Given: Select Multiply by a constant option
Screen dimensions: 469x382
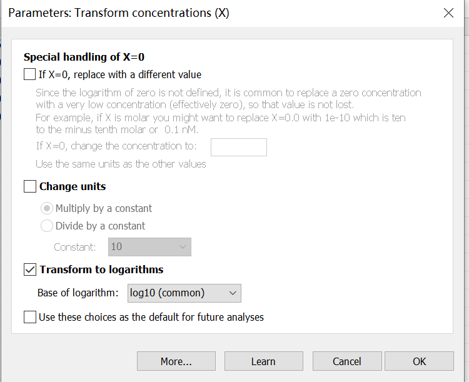Looking at the screenshot, I should pyautogui.click(x=47, y=208).
